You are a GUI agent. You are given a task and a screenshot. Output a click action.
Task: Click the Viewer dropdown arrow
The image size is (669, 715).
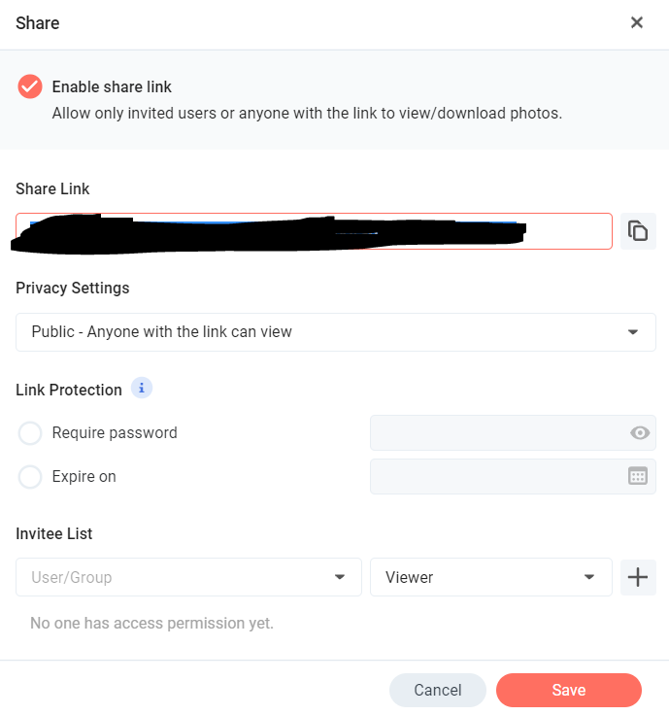(x=589, y=577)
